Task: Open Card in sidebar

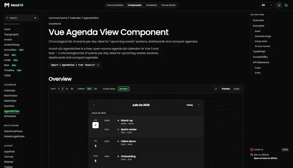Action: (7, 29)
